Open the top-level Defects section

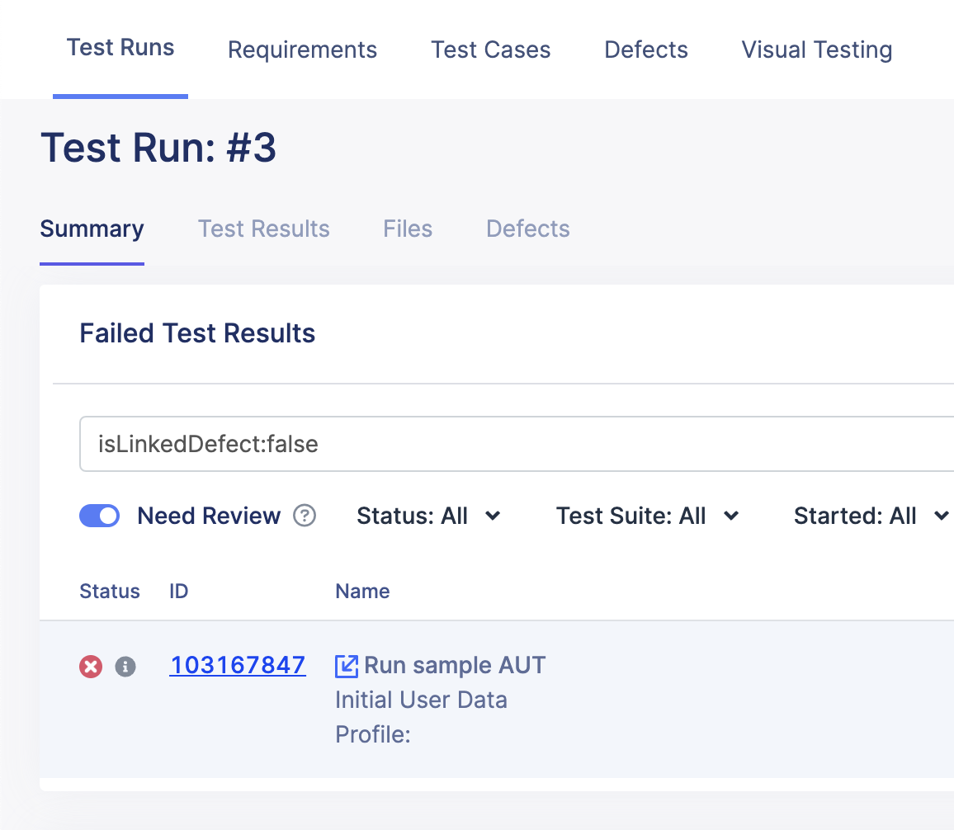point(646,50)
